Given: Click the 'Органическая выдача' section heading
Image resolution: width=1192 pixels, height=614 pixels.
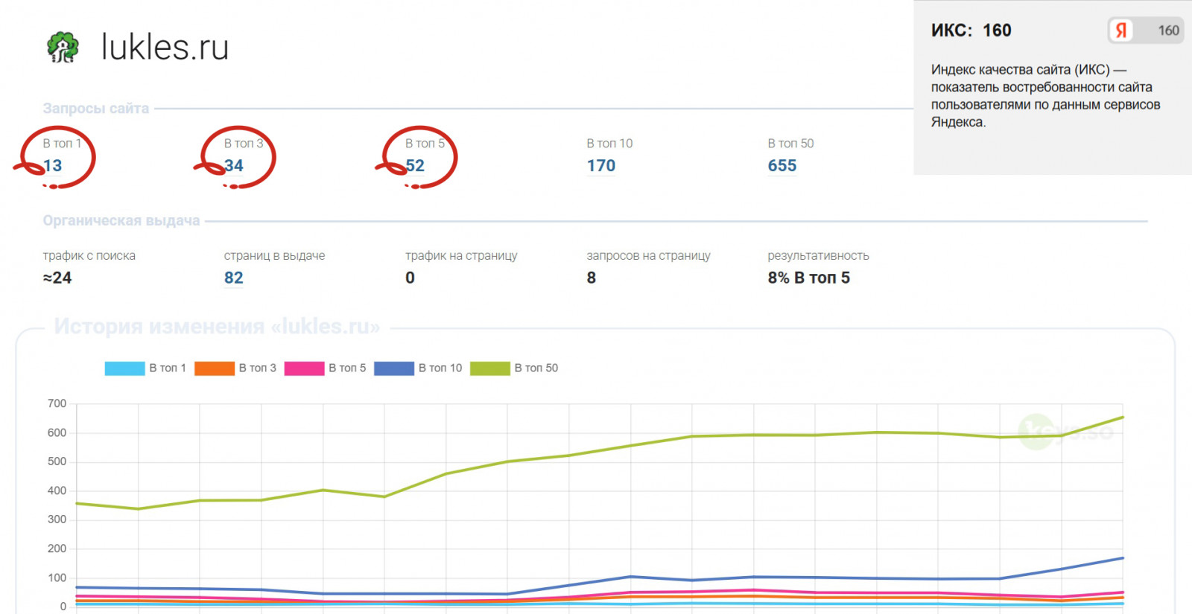Looking at the screenshot, I should pos(121,220).
